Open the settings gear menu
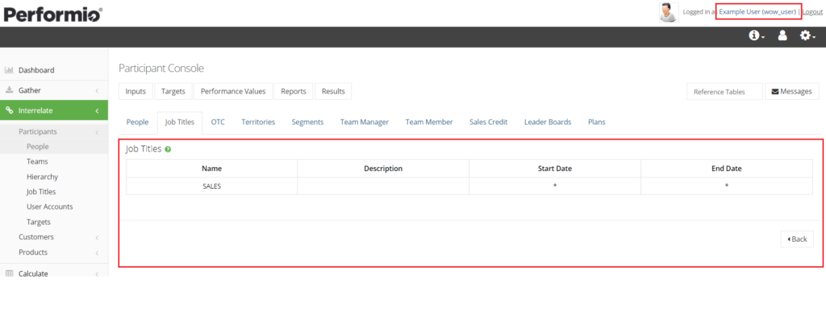The height and width of the screenshot is (325, 826). coord(807,35)
